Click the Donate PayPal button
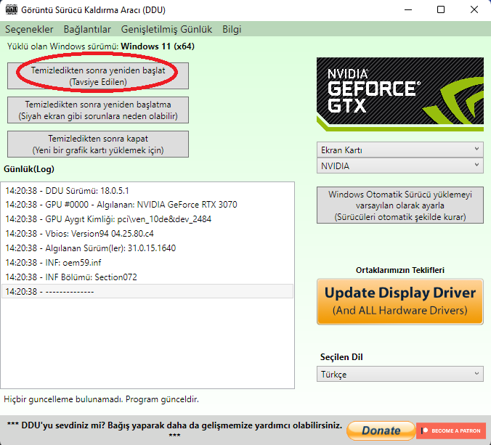Screen dimensions: 491x445 [381, 430]
